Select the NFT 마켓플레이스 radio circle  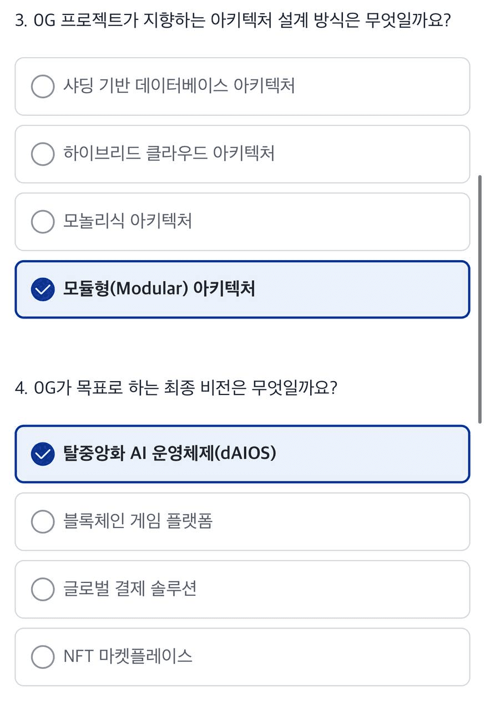tap(43, 657)
